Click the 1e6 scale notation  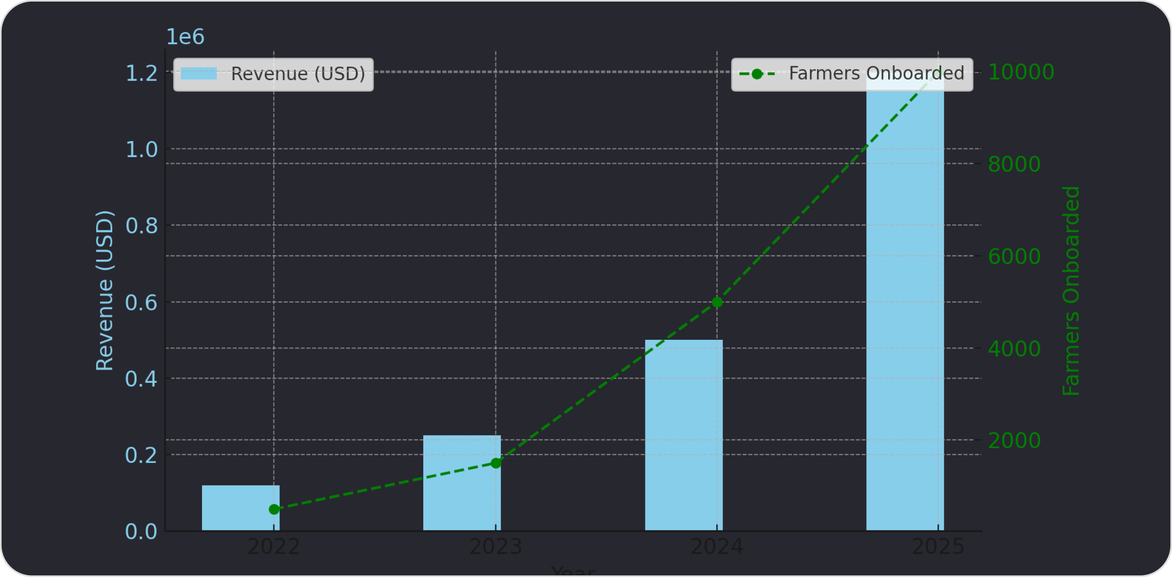click(x=185, y=37)
